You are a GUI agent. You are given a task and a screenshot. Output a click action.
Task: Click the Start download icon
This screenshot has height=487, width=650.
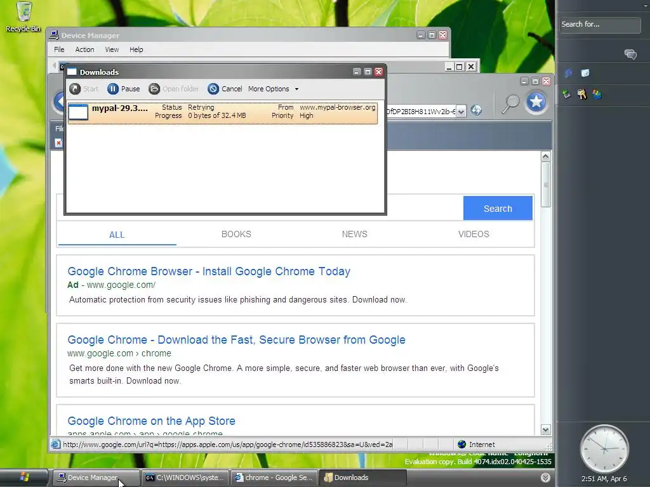[x=75, y=89]
